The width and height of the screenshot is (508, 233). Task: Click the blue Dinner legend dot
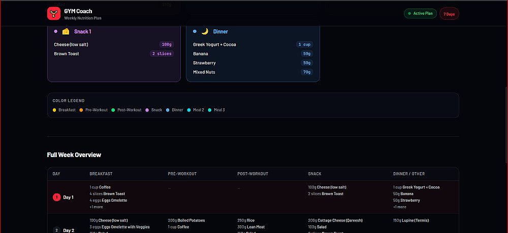168,110
